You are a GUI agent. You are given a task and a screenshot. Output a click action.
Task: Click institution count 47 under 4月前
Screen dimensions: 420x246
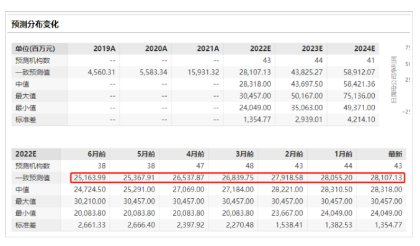200,166
